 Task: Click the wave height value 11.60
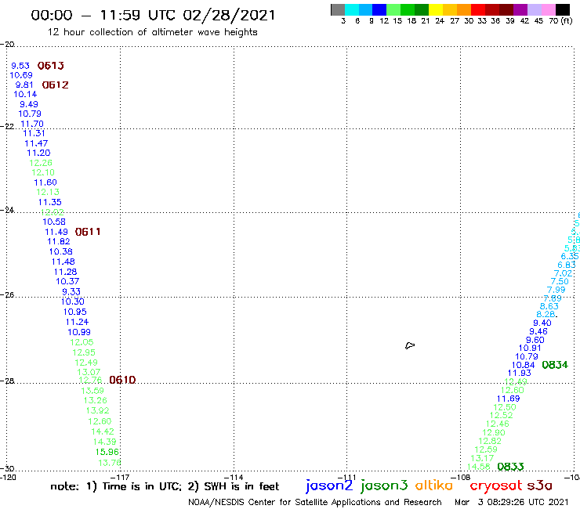(x=45, y=182)
